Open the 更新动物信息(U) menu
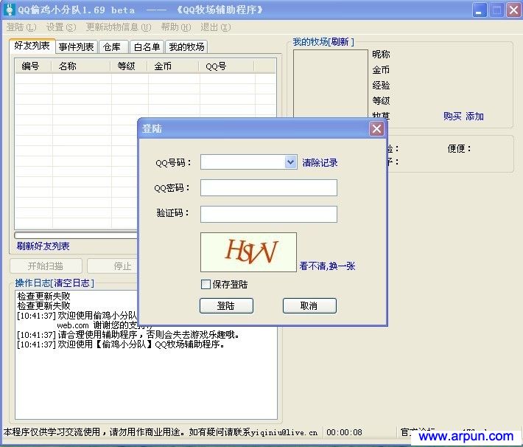The width and height of the screenshot is (523, 447). [119, 27]
